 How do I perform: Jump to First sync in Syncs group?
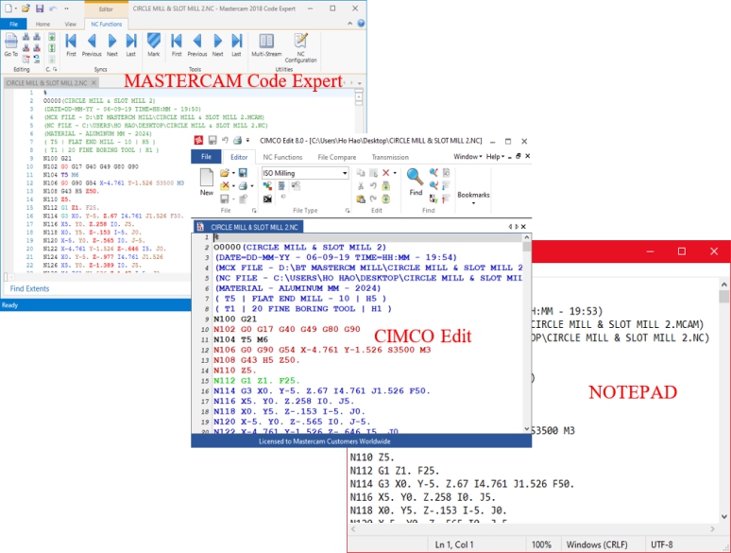(x=72, y=43)
